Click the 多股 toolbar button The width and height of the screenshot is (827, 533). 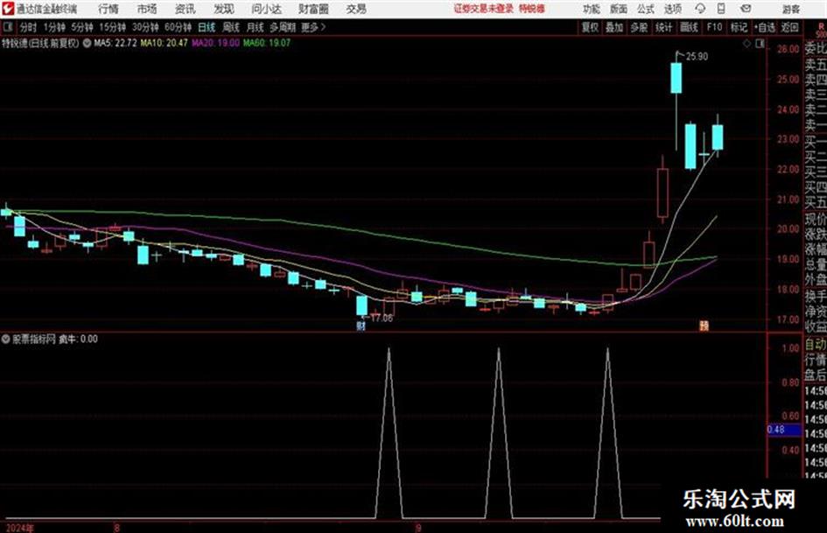[639, 27]
